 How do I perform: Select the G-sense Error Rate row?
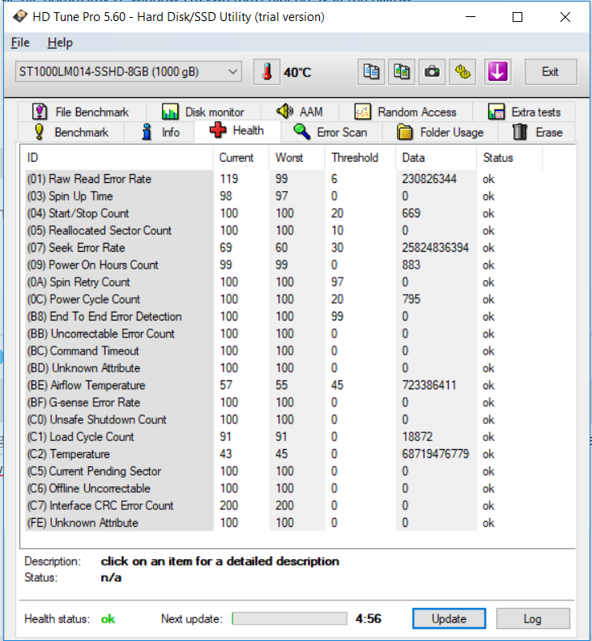coord(283,402)
